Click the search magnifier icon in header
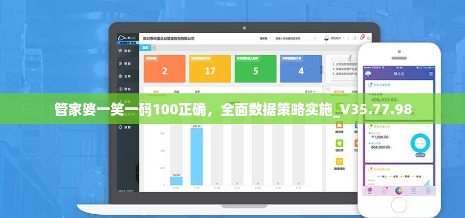This screenshot has width=465, height=218. (x=315, y=38)
